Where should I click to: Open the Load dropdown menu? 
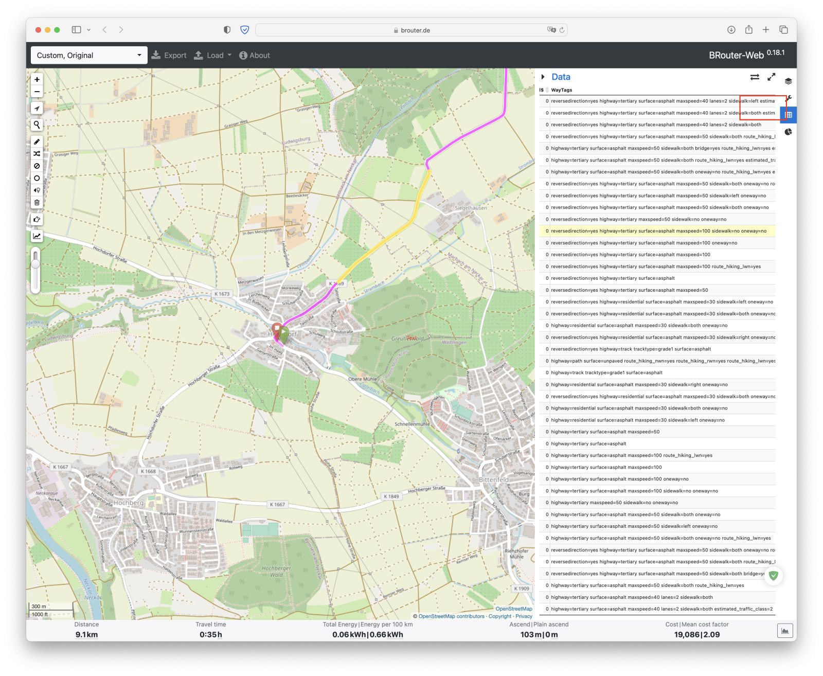click(212, 55)
